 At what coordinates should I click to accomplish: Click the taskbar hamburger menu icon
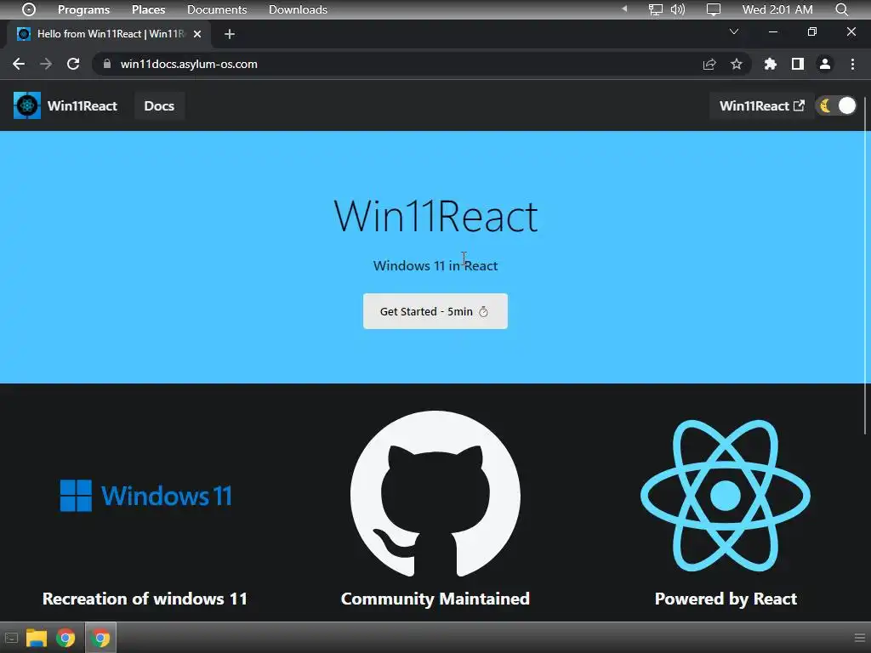coord(860,638)
